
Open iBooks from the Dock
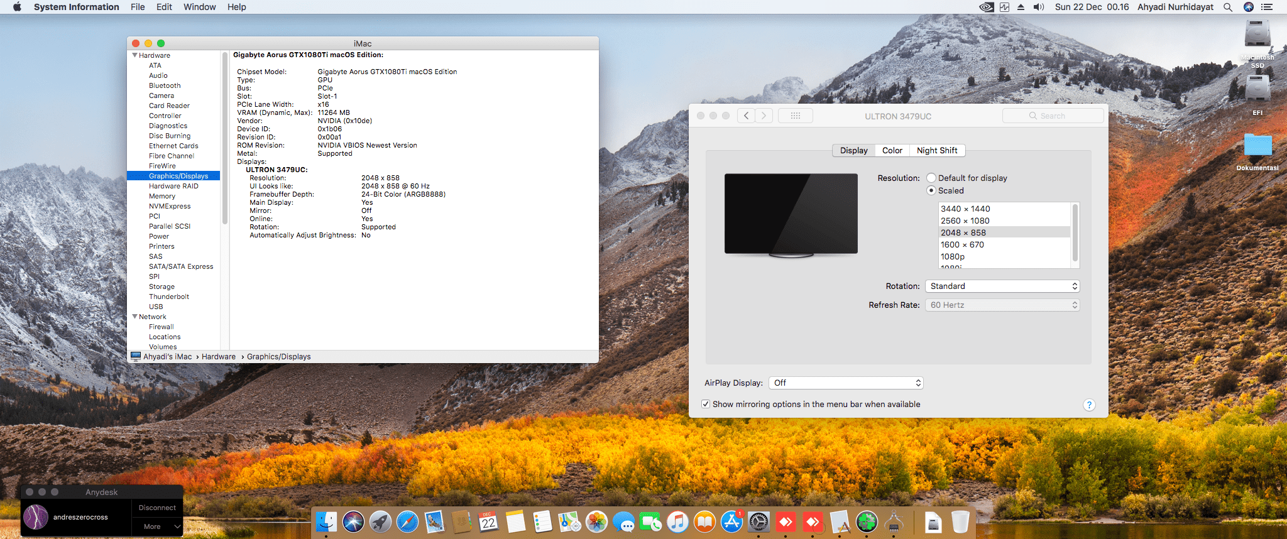click(x=704, y=521)
